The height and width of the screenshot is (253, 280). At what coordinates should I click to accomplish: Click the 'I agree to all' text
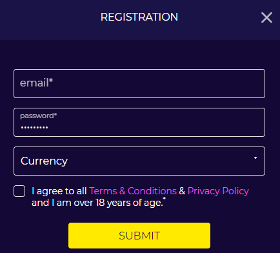pos(59,191)
